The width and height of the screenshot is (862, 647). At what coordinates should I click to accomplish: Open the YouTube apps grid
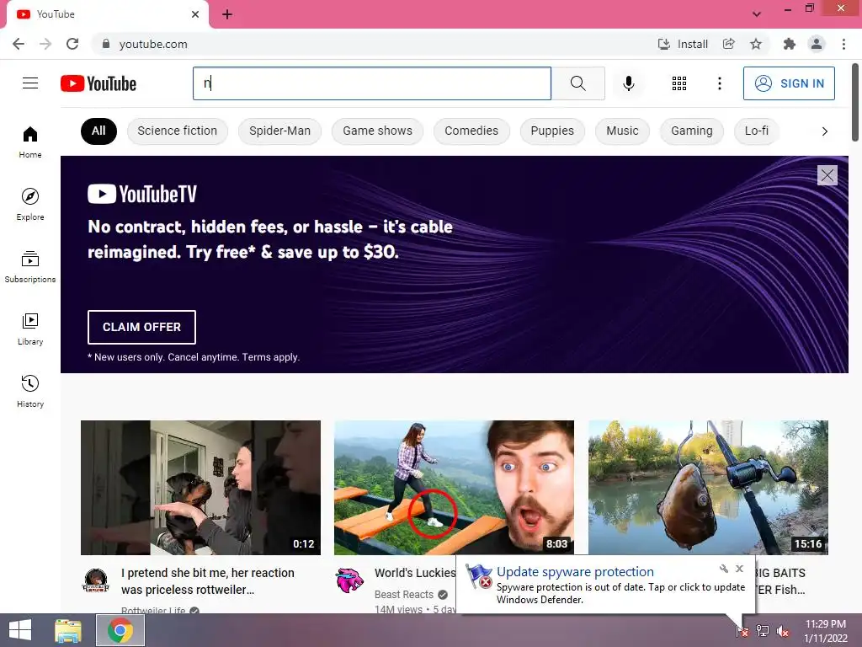(679, 83)
